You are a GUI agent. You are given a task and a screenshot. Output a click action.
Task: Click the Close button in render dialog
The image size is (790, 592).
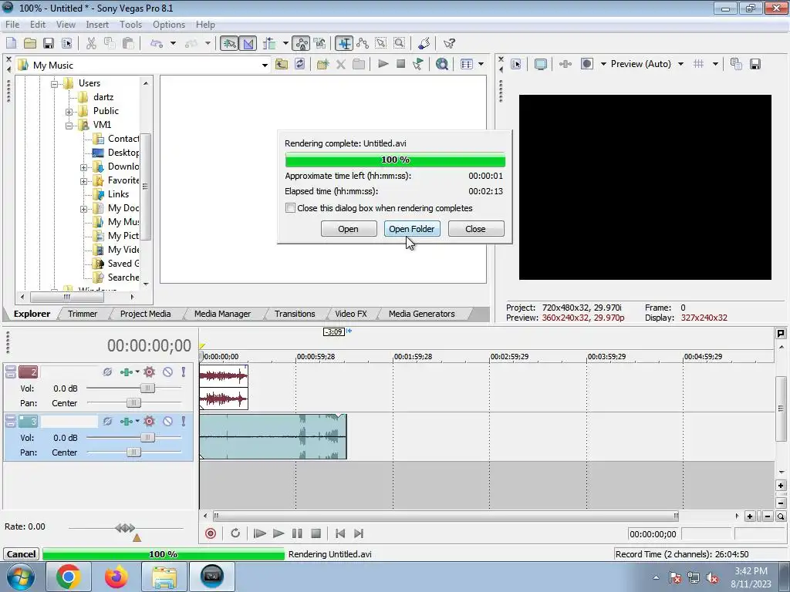pos(475,228)
